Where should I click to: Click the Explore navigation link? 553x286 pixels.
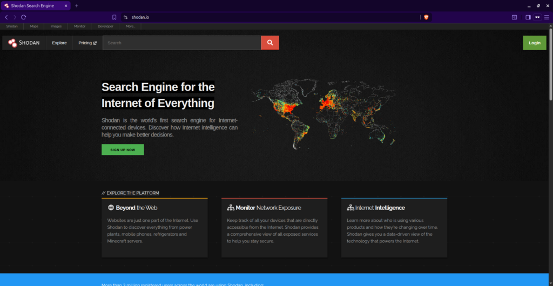point(59,43)
